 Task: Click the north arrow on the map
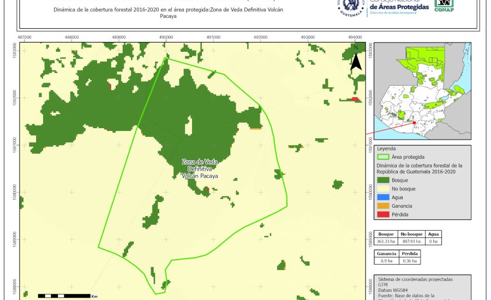pyautogui.click(x=356, y=58)
